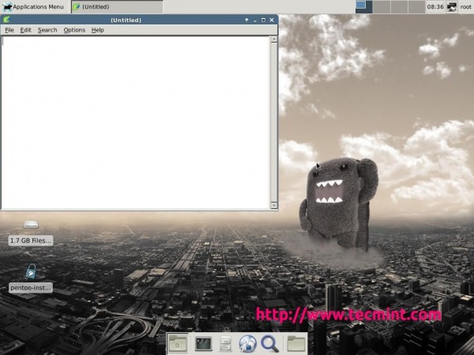474x355 pixels.
Task: Open the Help menu
Action: tap(98, 30)
